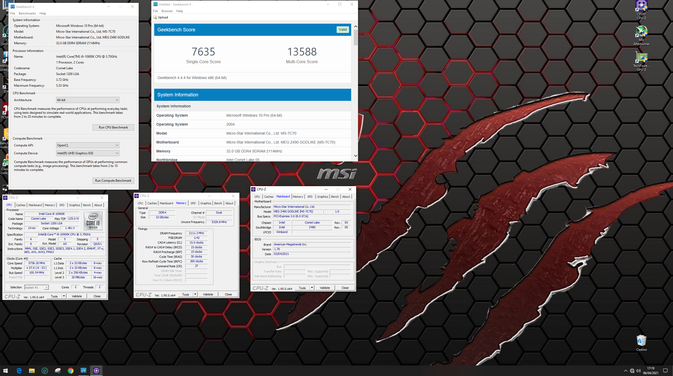Click the 7635 single-core score

click(203, 52)
